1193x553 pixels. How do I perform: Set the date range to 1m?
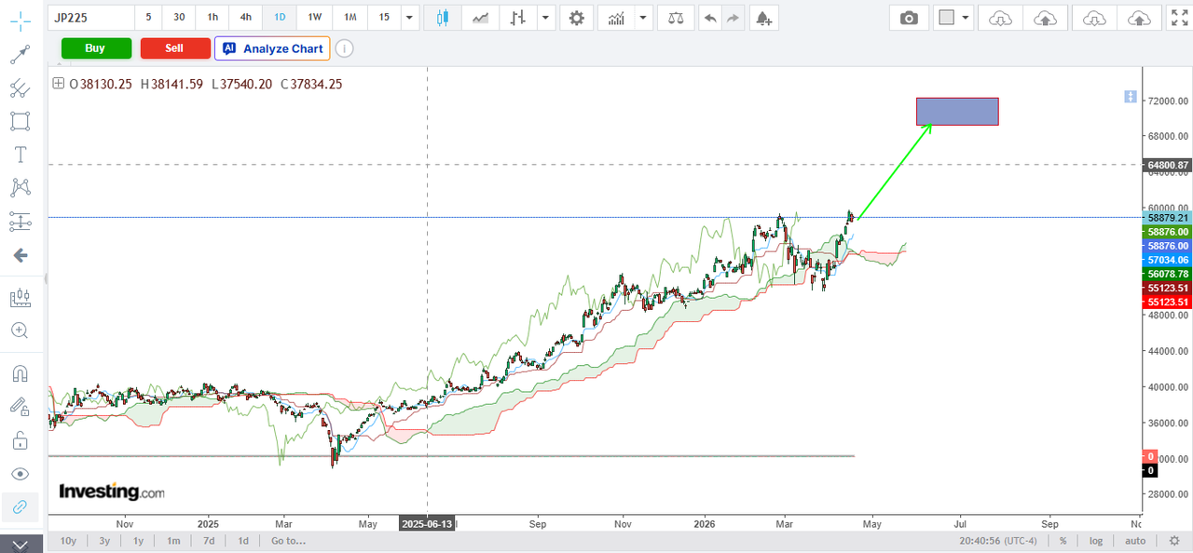(x=173, y=540)
